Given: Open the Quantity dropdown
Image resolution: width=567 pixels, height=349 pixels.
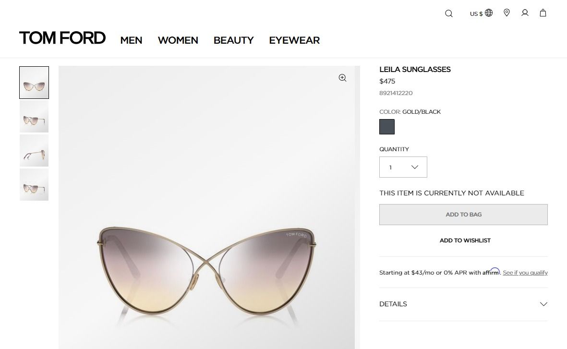Looking at the screenshot, I should [x=403, y=167].
